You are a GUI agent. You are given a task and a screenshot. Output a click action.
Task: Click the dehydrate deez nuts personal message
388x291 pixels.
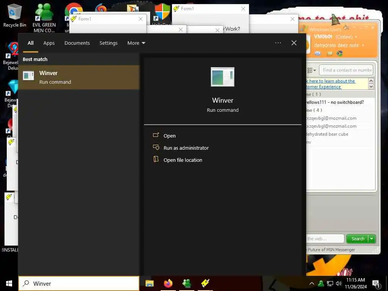pos(336,45)
